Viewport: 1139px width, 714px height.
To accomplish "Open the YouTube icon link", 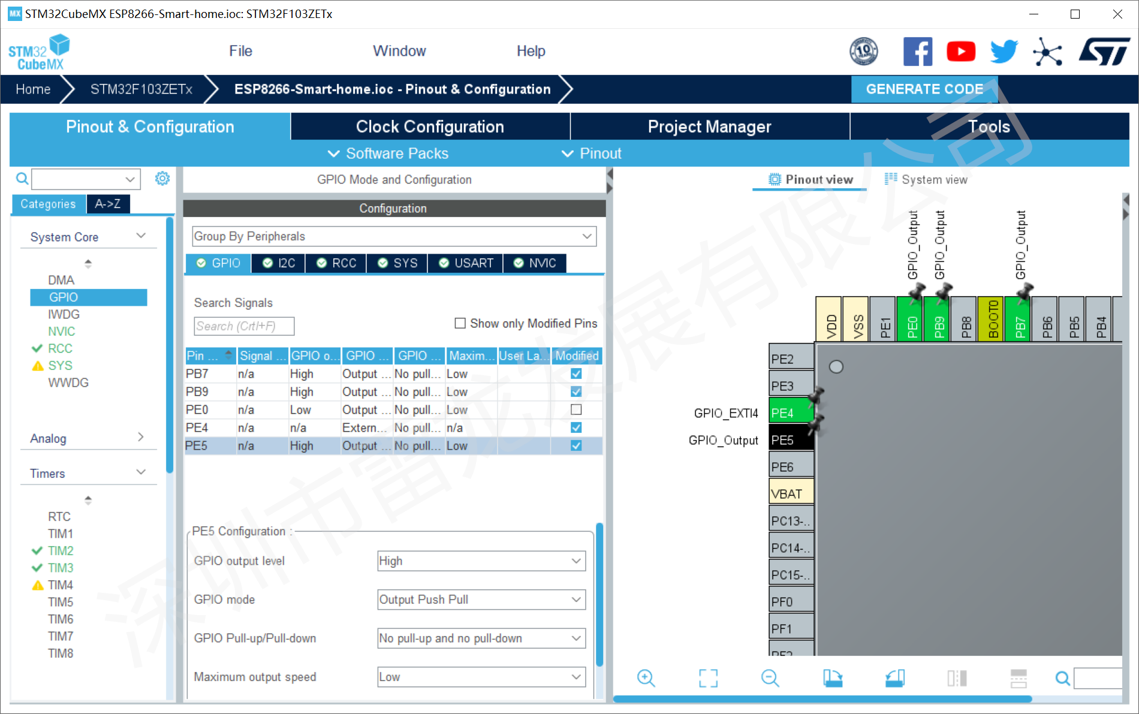I will point(960,52).
